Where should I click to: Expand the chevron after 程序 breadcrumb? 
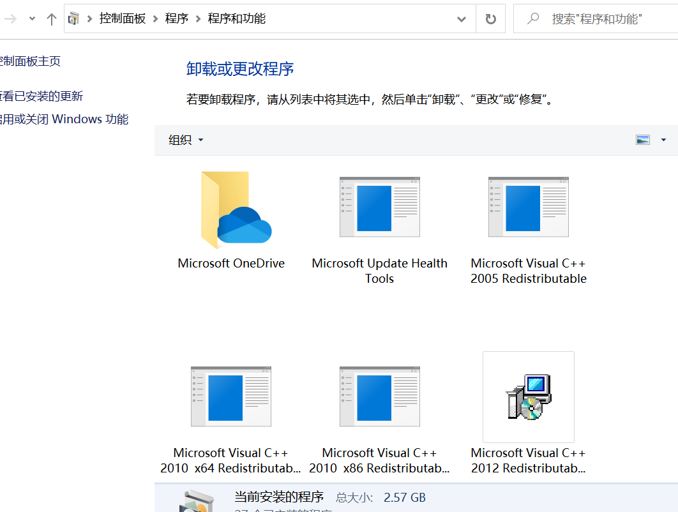coord(198,19)
